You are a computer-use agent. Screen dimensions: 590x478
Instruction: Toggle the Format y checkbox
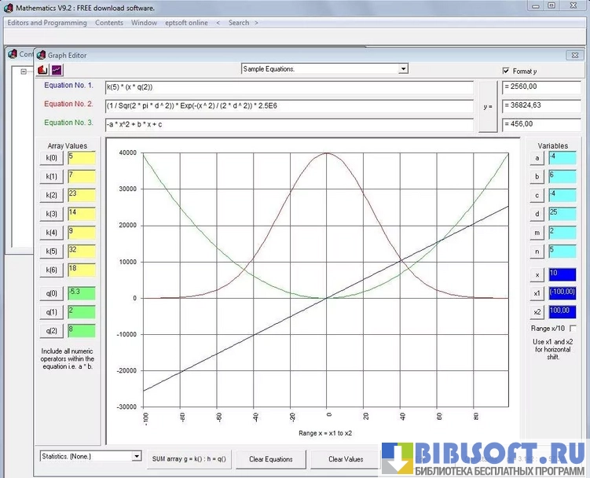coord(506,71)
